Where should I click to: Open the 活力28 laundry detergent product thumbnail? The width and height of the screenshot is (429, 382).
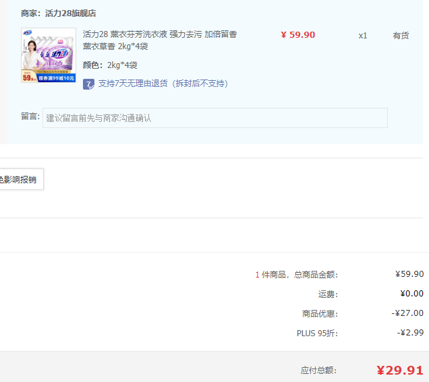point(49,55)
